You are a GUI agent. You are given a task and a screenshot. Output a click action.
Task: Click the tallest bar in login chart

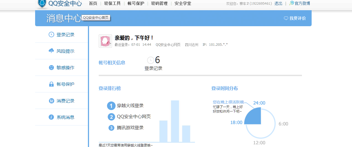175,121
